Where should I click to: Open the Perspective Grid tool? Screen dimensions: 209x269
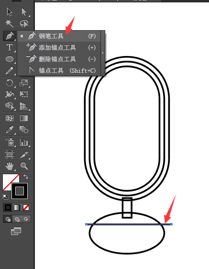(24, 106)
